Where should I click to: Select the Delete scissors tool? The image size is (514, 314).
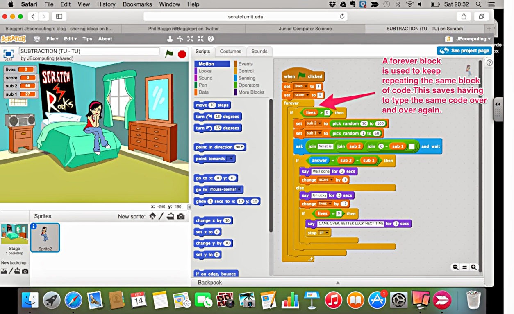pyautogui.click(x=180, y=39)
